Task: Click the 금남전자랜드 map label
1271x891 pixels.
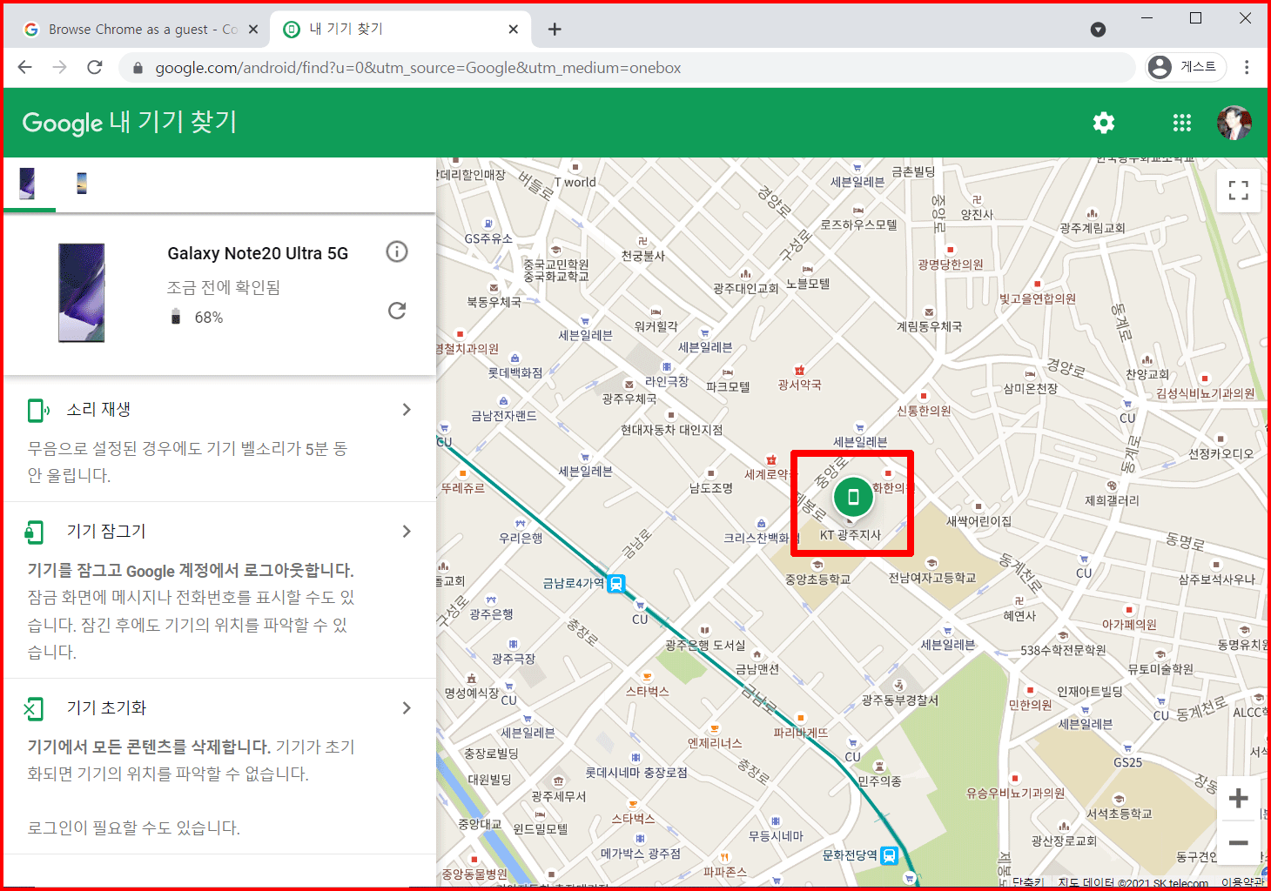Action: (x=504, y=416)
